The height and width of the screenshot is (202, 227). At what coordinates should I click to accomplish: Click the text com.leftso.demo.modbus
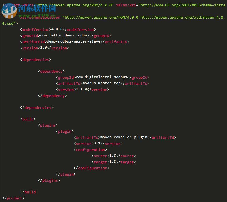pos(65,35)
